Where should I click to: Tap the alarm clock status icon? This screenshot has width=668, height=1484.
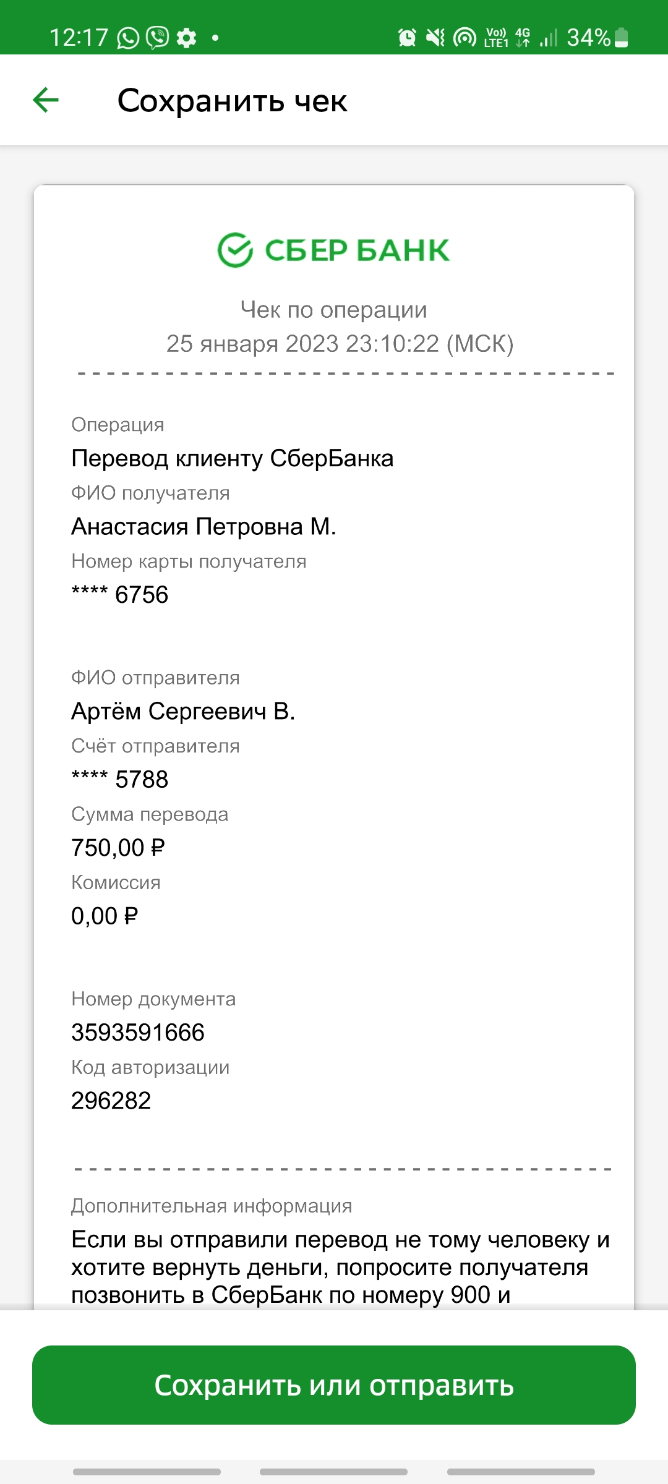(x=407, y=38)
